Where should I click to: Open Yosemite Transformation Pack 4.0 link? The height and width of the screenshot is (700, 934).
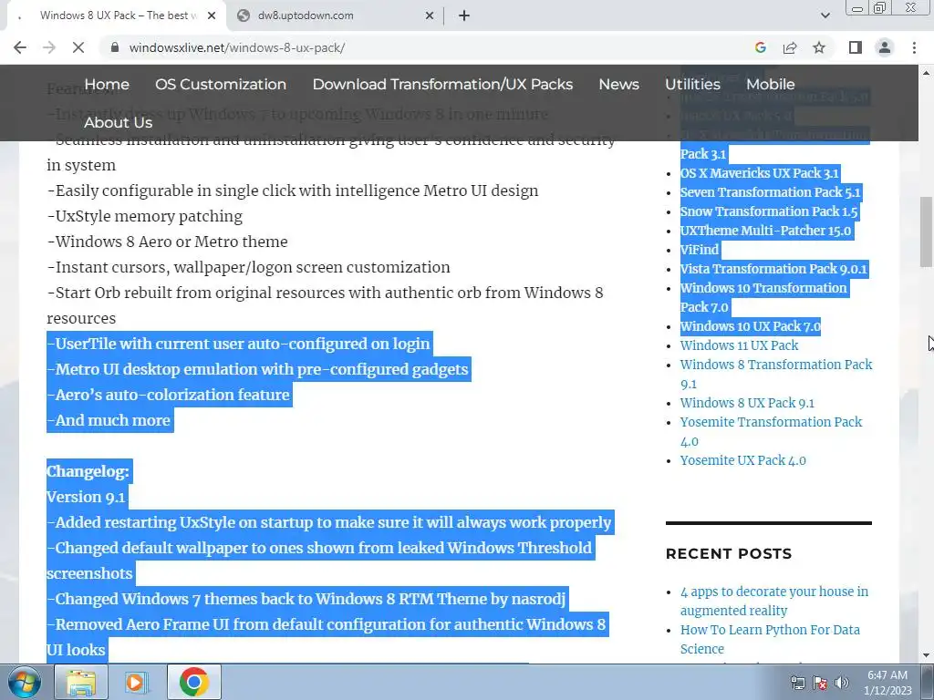(x=771, y=431)
